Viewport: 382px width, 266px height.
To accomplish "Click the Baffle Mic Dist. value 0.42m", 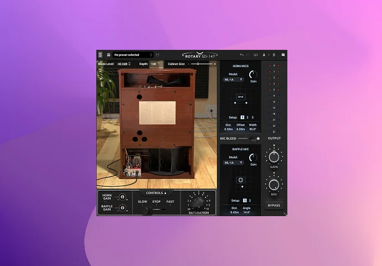I will 234,212.
